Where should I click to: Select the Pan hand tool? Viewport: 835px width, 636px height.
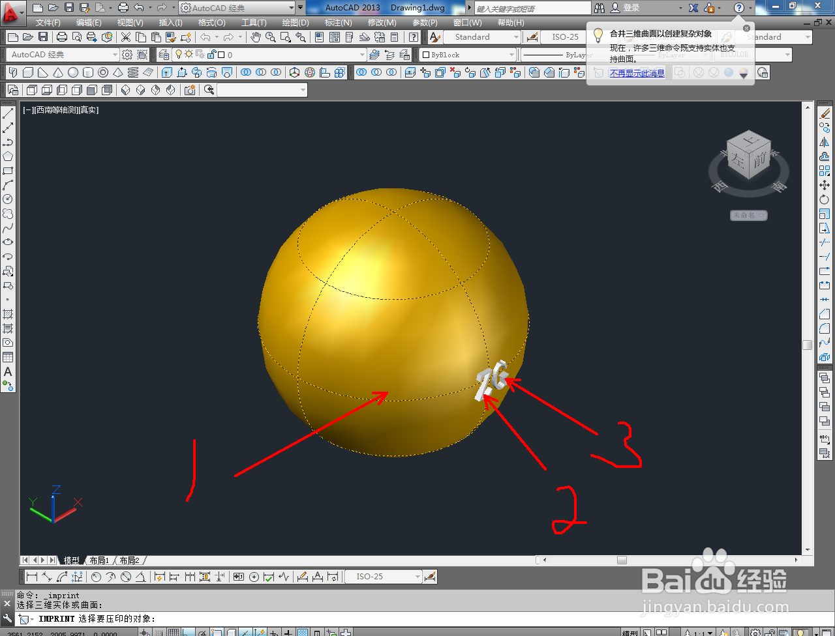click(x=256, y=37)
